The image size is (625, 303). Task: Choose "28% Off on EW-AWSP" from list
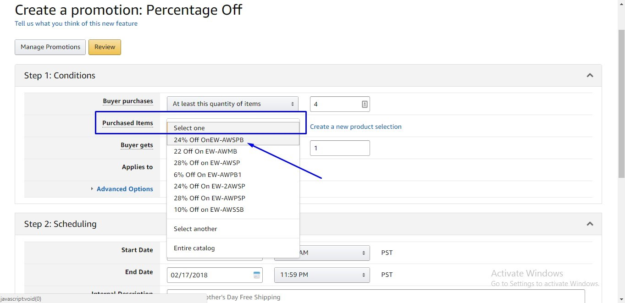point(207,163)
